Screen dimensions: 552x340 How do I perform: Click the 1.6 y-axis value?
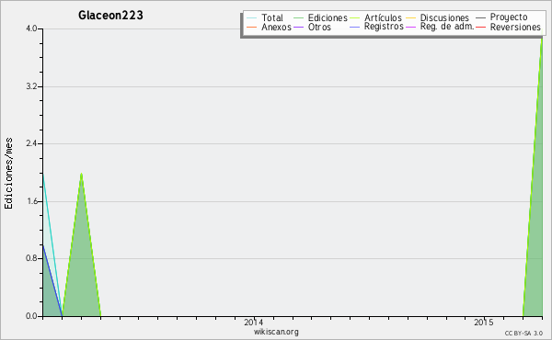(x=31, y=201)
